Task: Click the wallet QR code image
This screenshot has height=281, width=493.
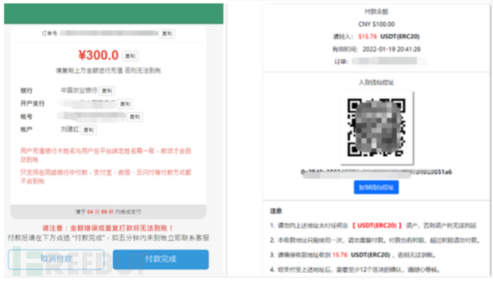Action: pos(377,128)
